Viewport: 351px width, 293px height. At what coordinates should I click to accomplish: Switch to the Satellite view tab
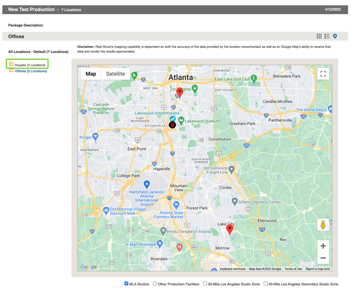point(115,74)
